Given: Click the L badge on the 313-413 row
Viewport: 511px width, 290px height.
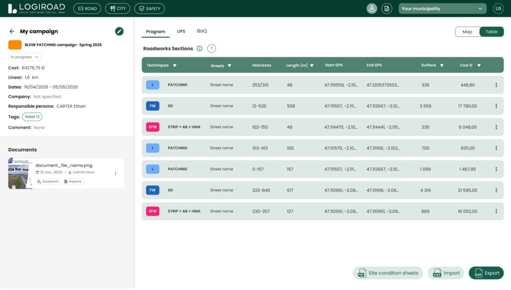Looking at the screenshot, I should [x=153, y=148].
